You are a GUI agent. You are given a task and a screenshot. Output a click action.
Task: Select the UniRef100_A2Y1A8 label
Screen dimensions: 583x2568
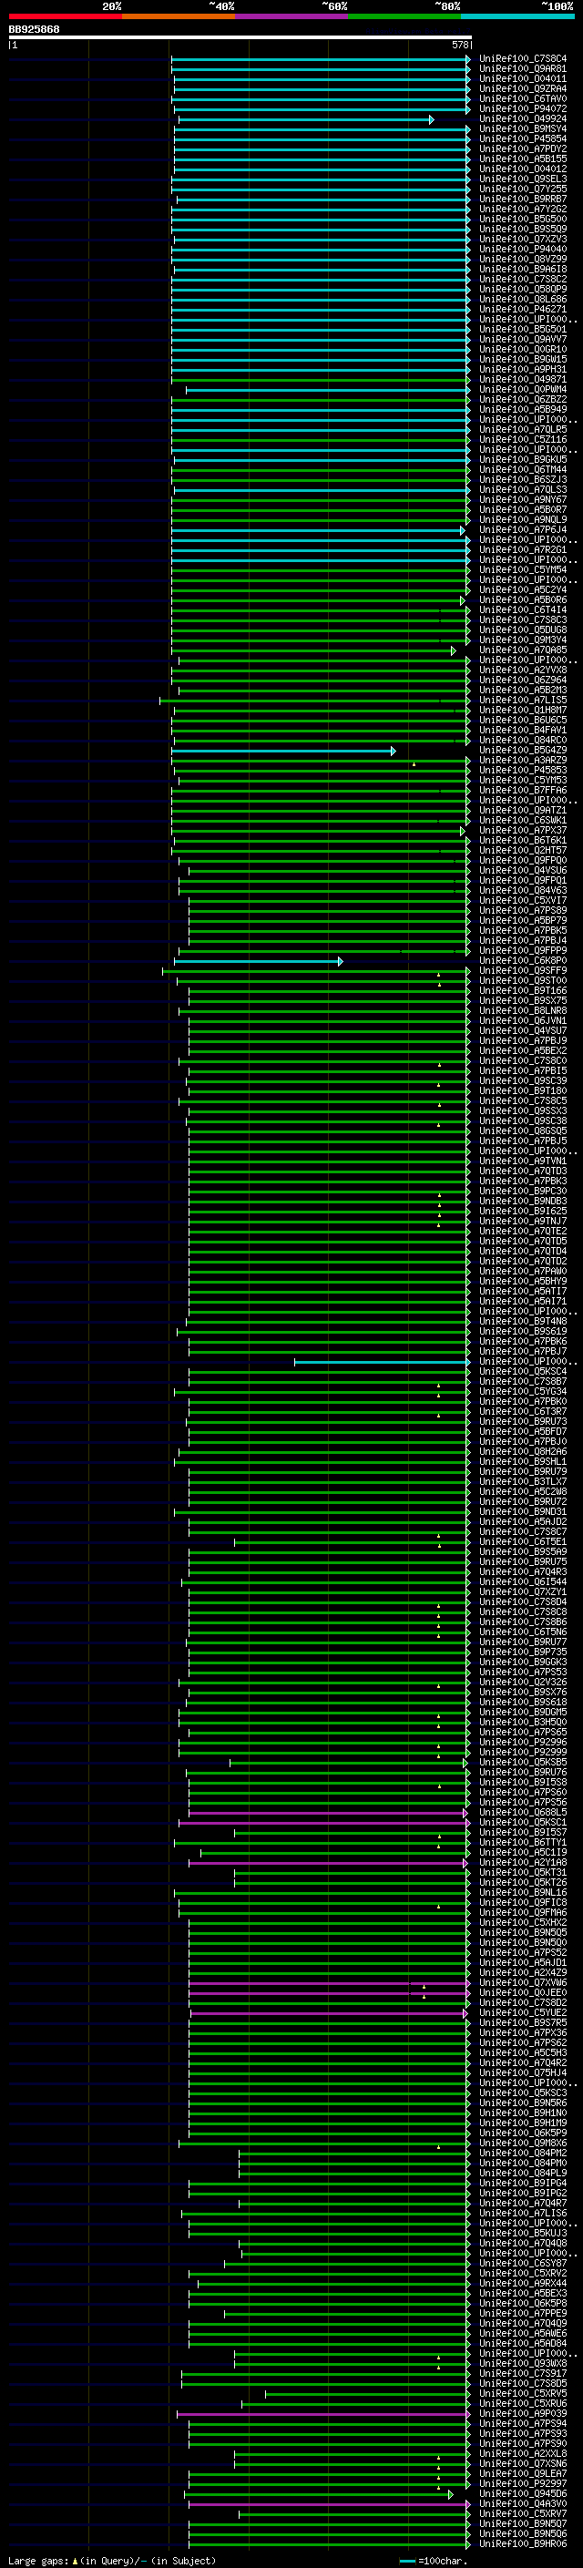(x=522, y=1862)
